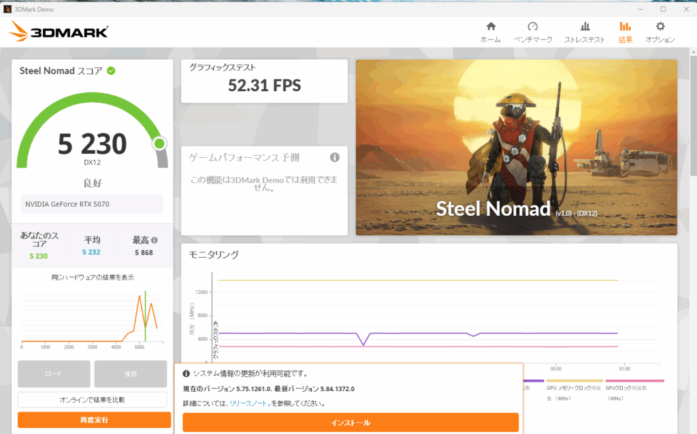Click the average score 5 232
Image resolution: width=697 pixels, height=434 pixels.
tap(91, 252)
